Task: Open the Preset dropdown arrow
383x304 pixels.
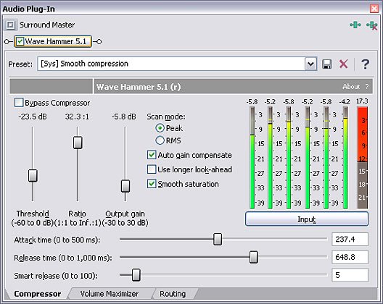Action: (310, 64)
